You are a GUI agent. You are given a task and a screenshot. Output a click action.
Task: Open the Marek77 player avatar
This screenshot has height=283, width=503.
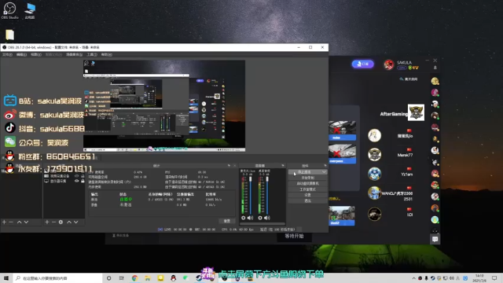374,155
